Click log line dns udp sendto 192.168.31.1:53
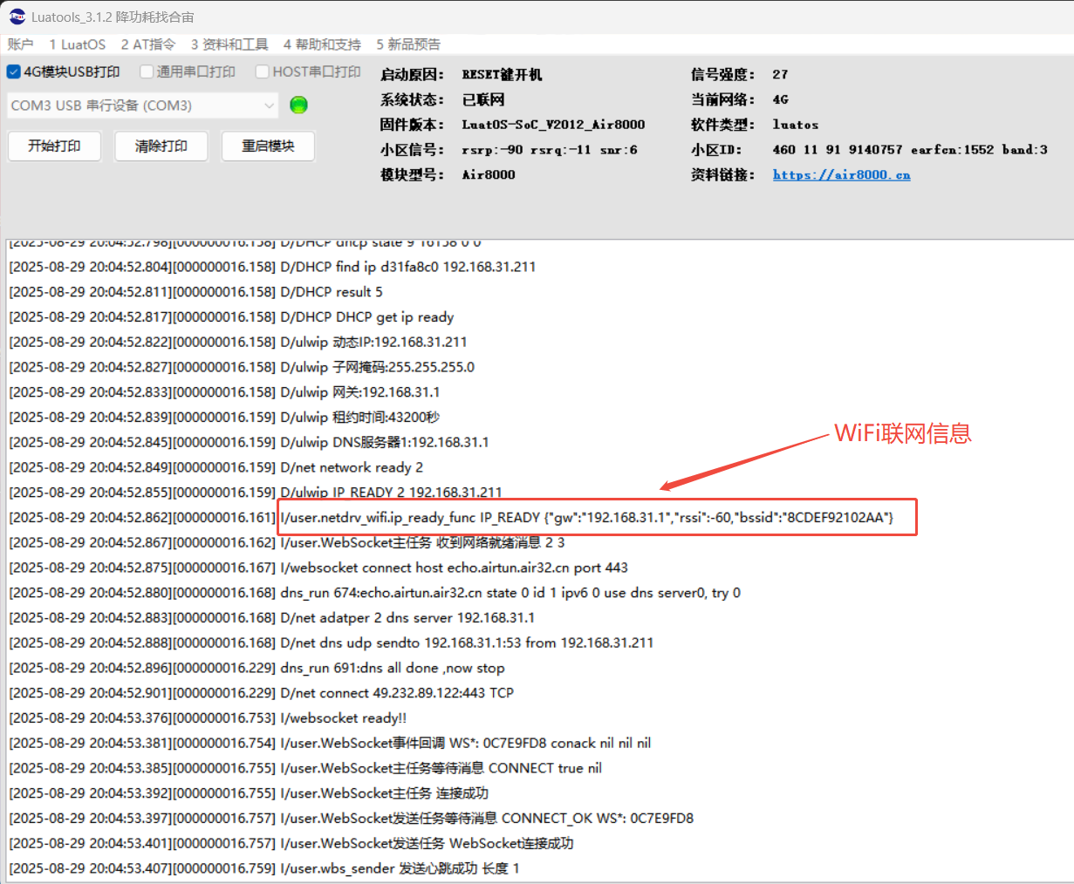 point(331,643)
